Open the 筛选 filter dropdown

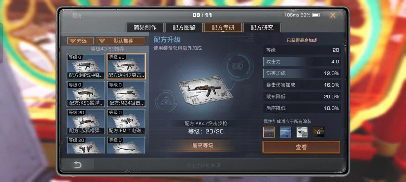click(x=80, y=41)
